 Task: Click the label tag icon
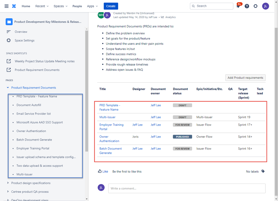(263, 171)
